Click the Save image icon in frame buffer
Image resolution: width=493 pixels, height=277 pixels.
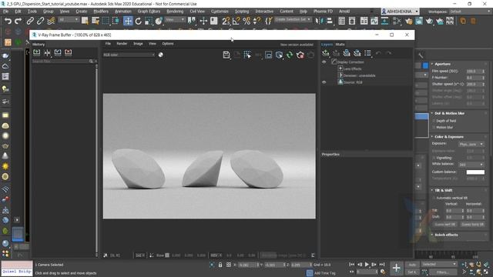tap(226, 55)
